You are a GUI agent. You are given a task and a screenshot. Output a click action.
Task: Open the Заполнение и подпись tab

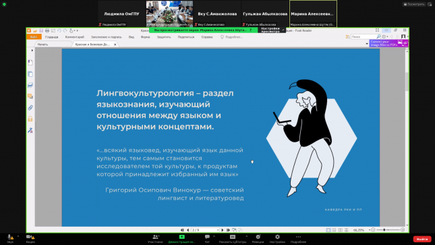click(x=107, y=37)
